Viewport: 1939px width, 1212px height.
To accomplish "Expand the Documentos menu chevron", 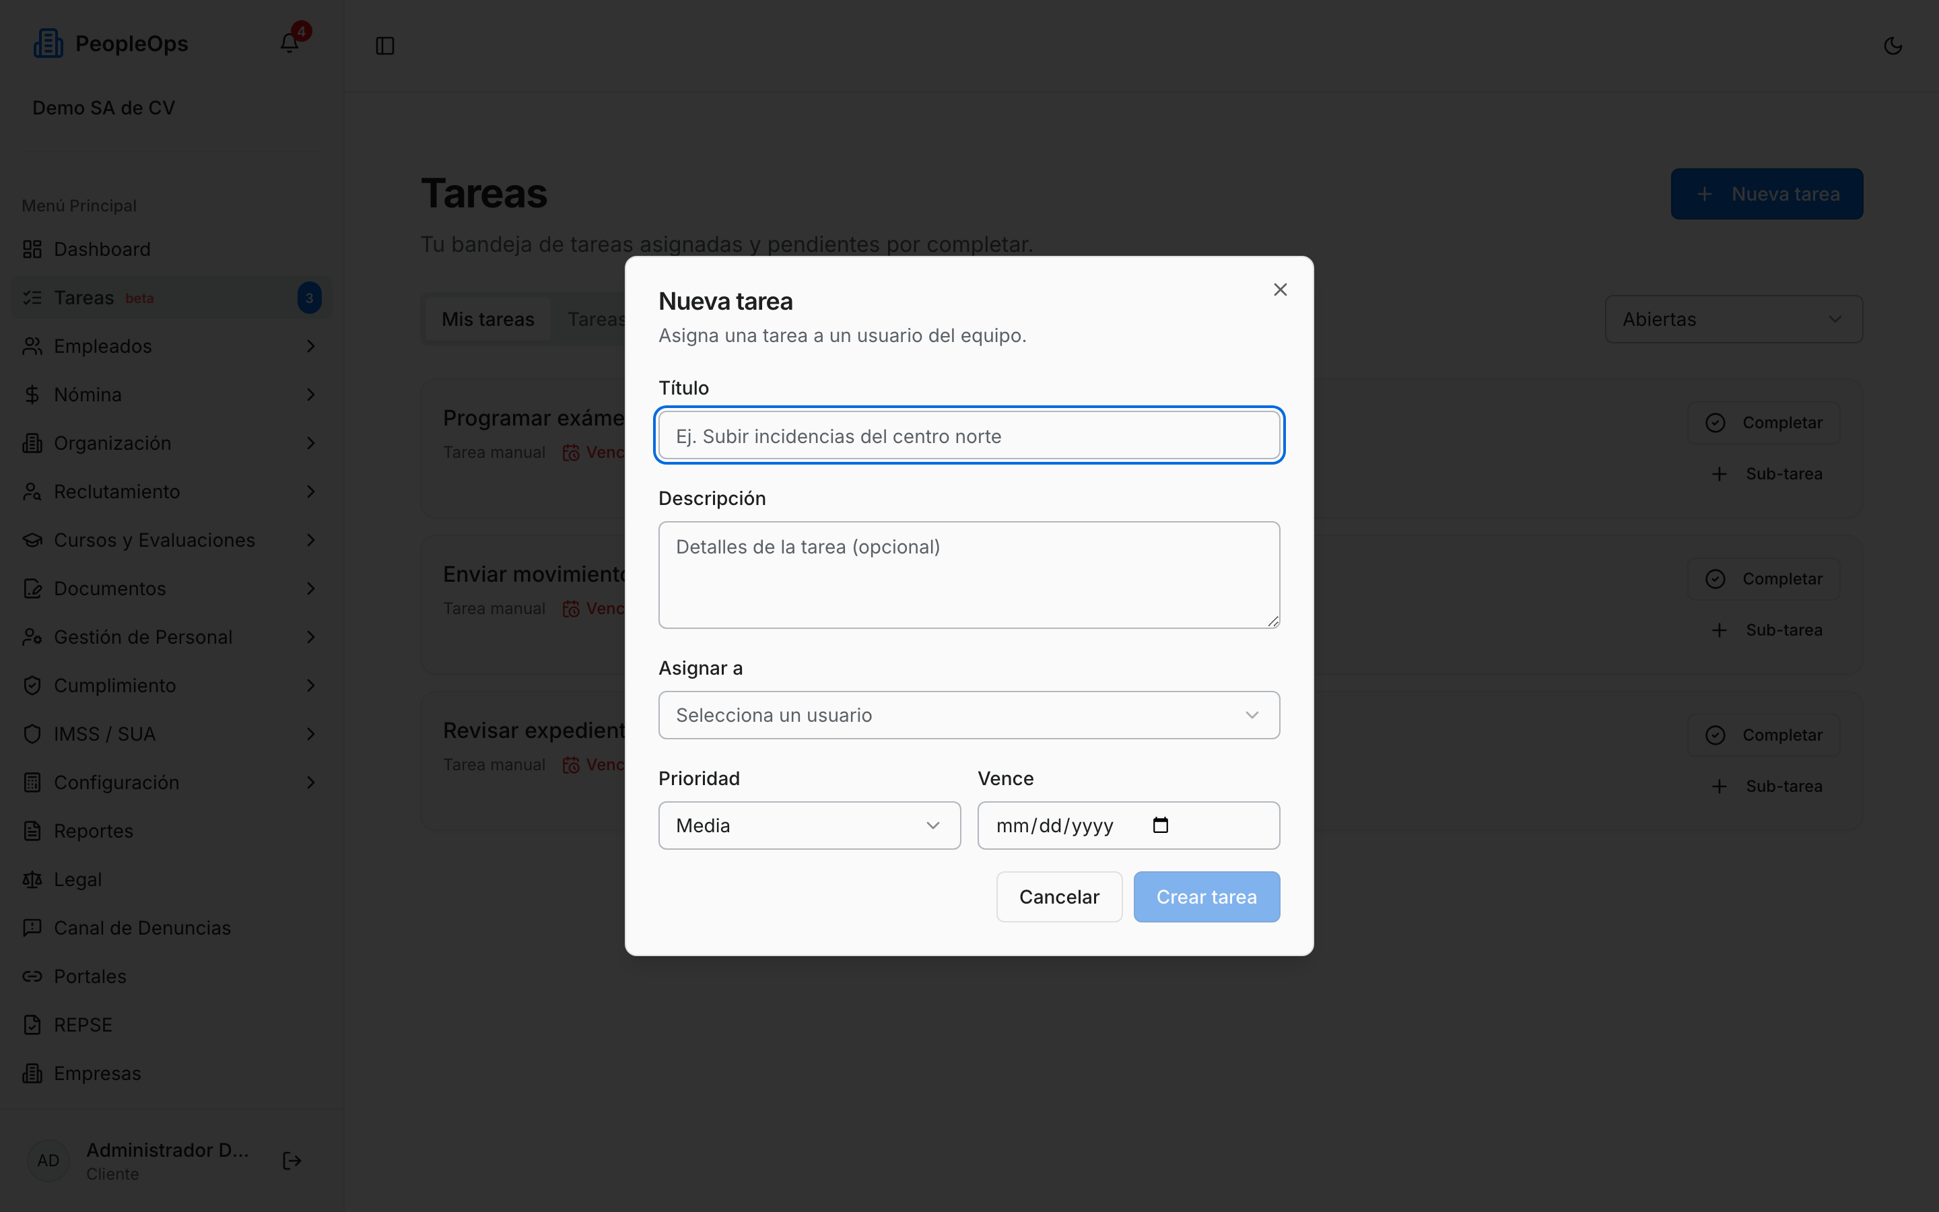I will click(x=311, y=588).
